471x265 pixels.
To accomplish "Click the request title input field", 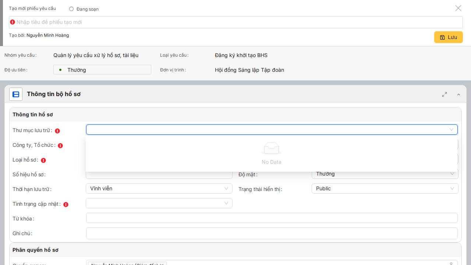I will point(235,22).
